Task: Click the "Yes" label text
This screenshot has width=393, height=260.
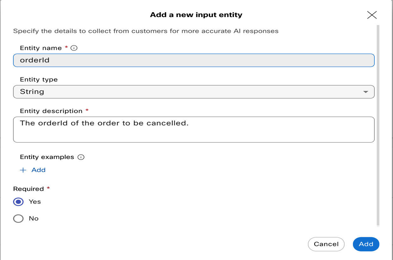Action: [35, 202]
